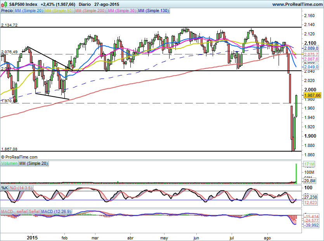Click the 2.067,6 value tag
Screen dimensions: 324x241
click(x=311, y=59)
